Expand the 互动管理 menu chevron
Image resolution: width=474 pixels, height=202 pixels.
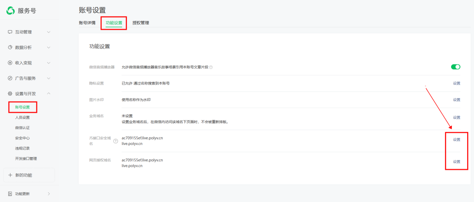(x=49, y=32)
